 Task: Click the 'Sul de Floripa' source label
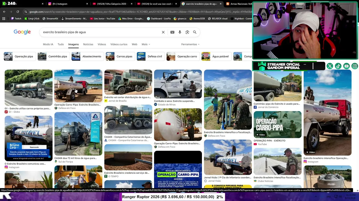click(x=66, y=162)
